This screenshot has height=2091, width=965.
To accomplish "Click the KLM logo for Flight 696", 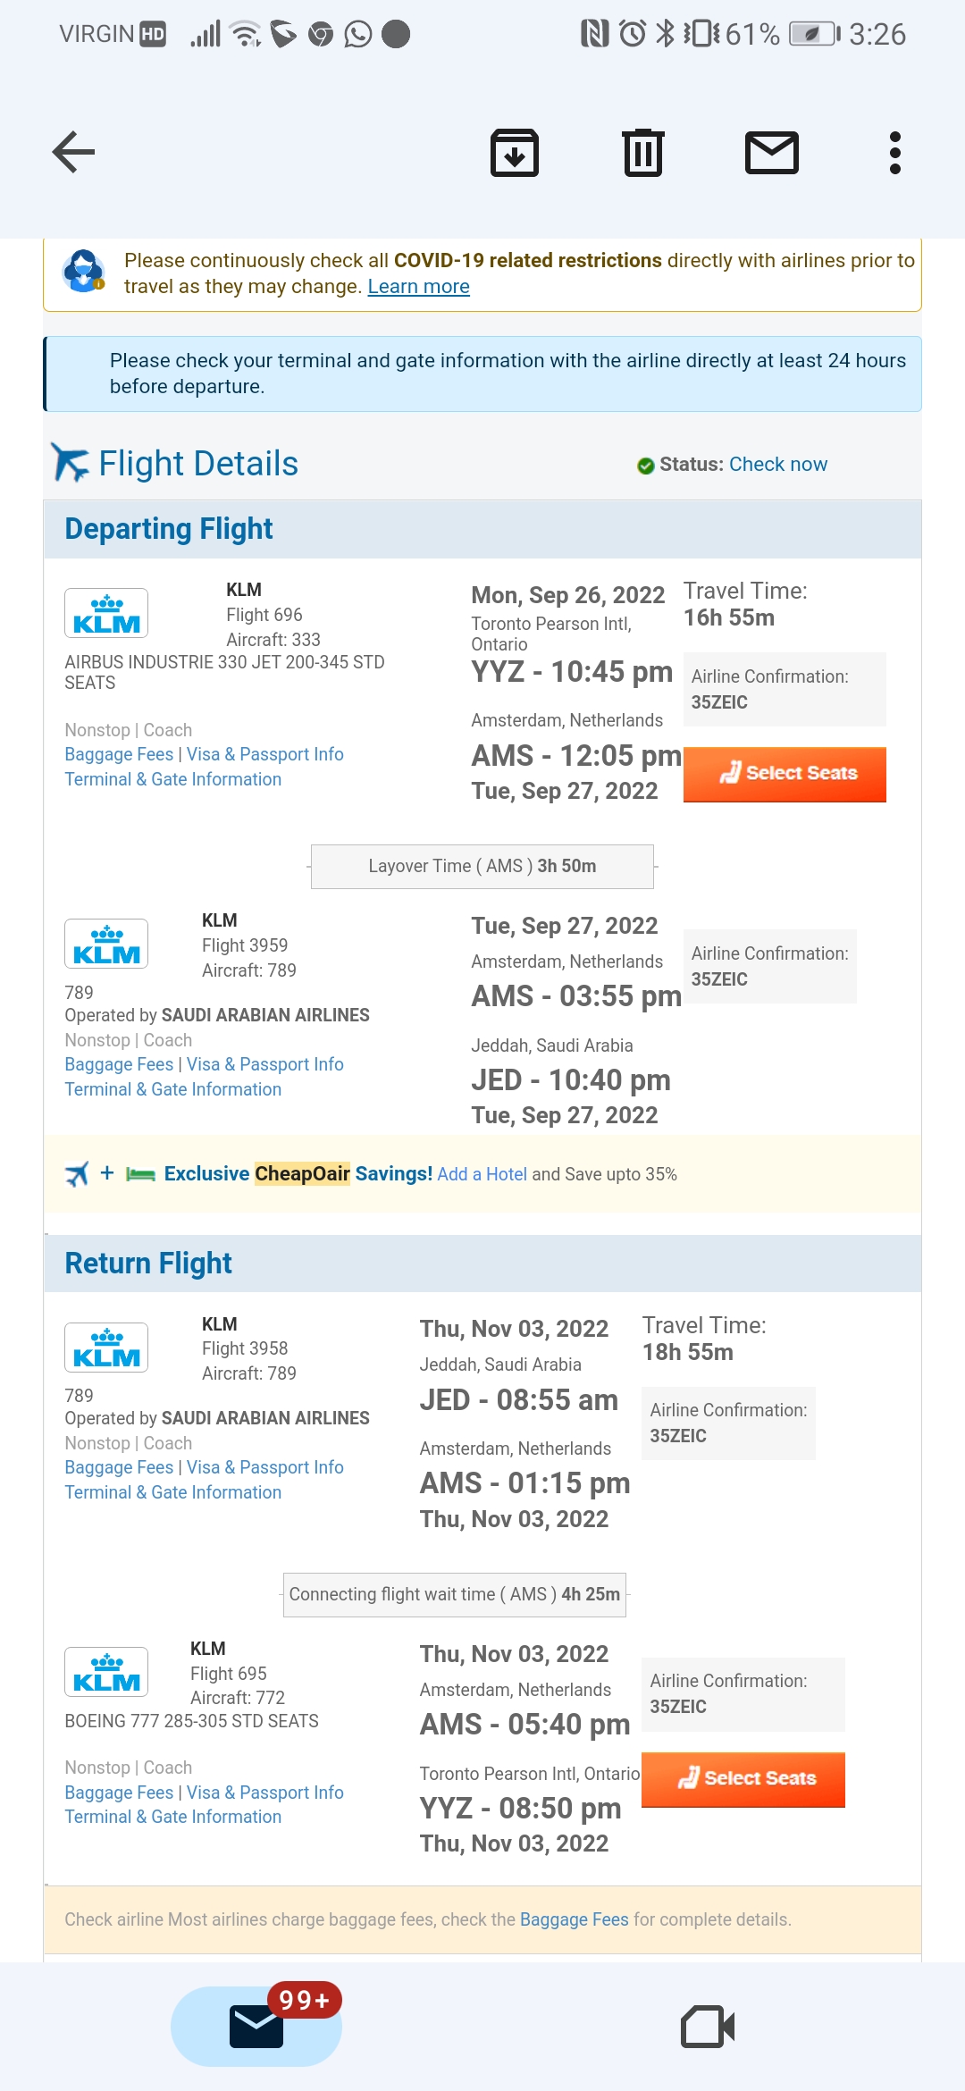I will click(x=106, y=613).
